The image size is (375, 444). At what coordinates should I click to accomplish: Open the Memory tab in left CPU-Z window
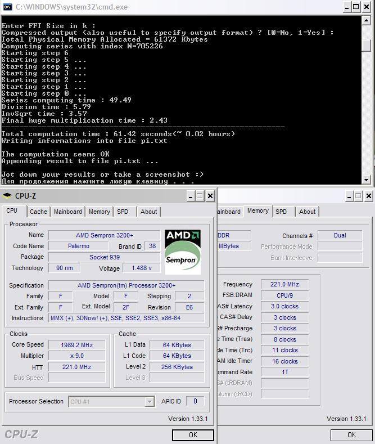click(x=100, y=212)
